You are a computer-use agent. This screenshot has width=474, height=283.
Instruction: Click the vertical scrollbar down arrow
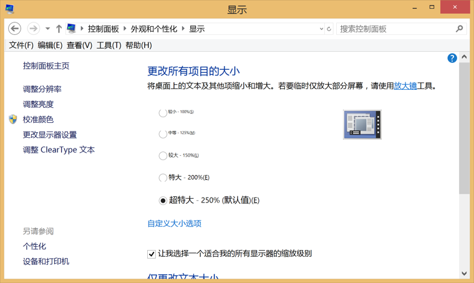(x=464, y=273)
